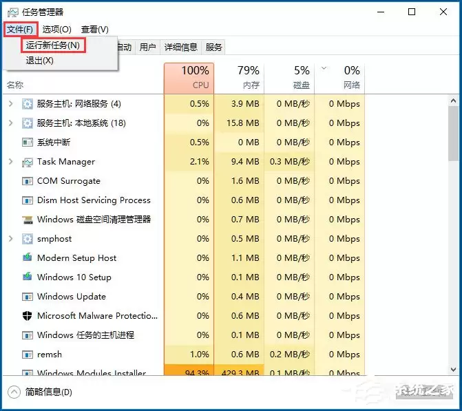Click the Microsoft Malware Protection shield icon
Image resolution: width=462 pixels, height=411 pixels.
point(28,316)
